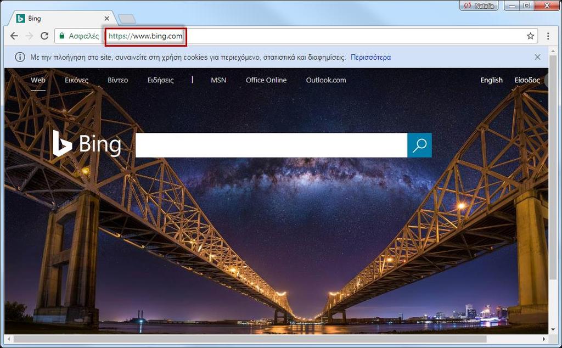Open the Outlook.com link

tap(326, 80)
